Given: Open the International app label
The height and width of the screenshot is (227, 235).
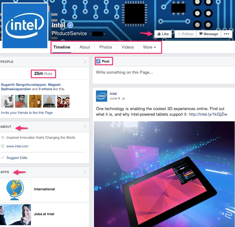Looking at the screenshot, I should pos(44,189).
